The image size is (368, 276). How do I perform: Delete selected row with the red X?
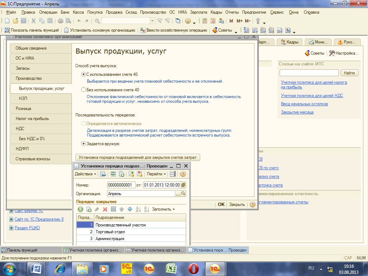[x=105, y=209]
